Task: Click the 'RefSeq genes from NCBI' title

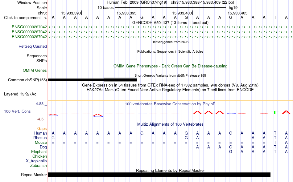Action: point(171,42)
